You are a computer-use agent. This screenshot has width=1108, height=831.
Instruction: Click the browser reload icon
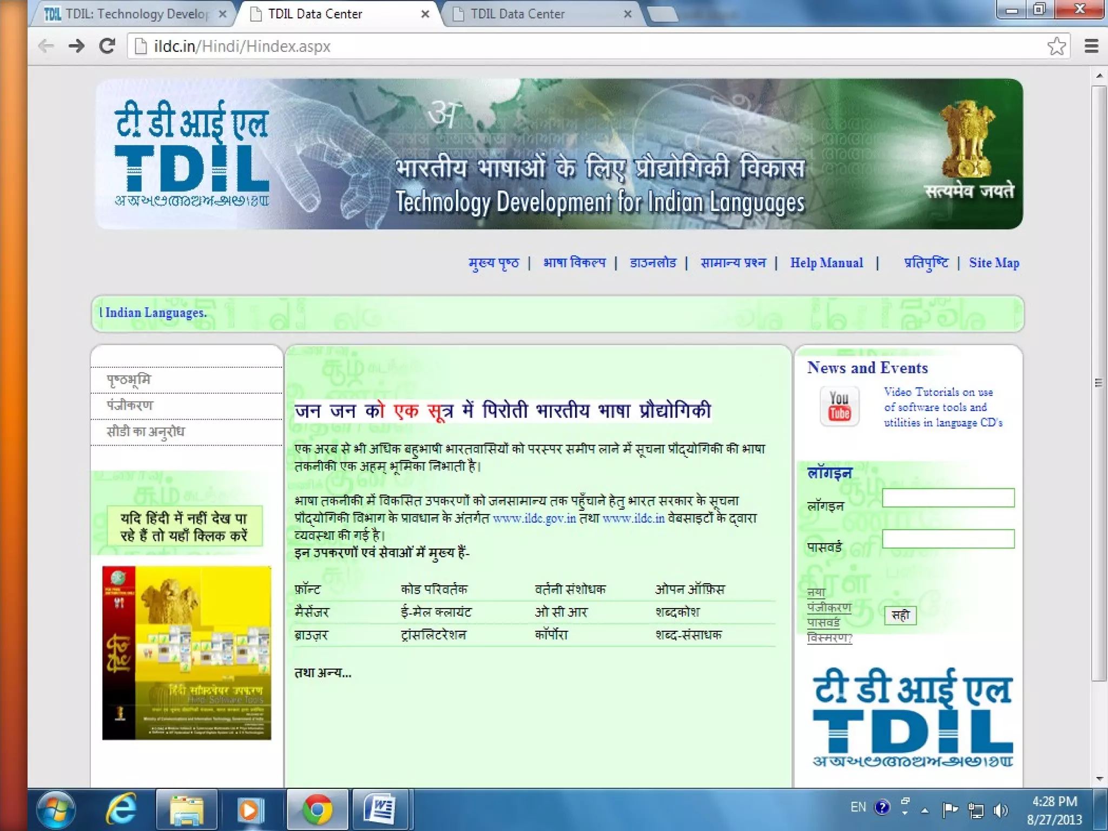[107, 46]
